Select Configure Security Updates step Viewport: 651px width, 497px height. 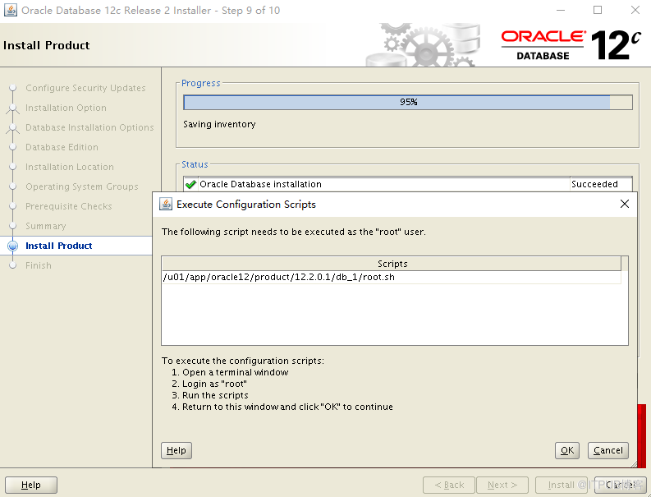point(85,88)
